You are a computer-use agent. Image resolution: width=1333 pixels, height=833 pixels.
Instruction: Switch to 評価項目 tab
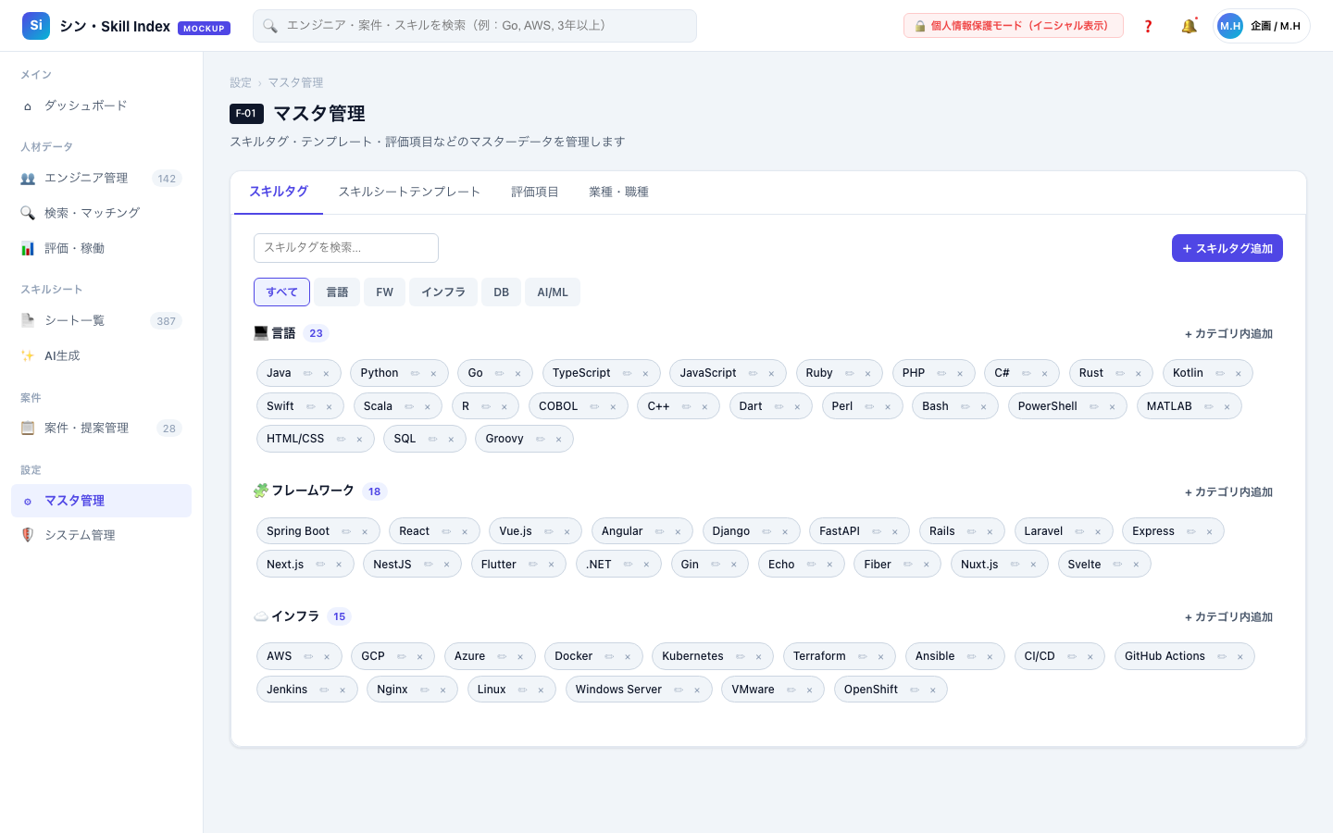[535, 193]
